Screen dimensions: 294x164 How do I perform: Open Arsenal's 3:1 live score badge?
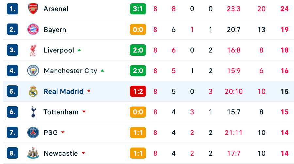click(x=138, y=9)
